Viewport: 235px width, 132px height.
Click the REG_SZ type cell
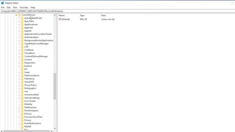(83, 19)
